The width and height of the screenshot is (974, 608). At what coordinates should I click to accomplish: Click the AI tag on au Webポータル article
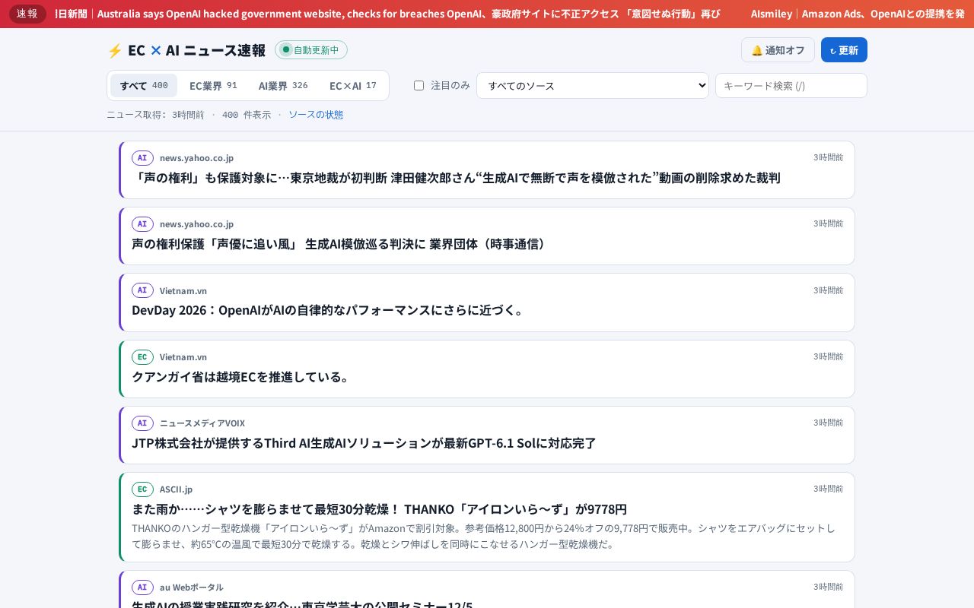[142, 587]
